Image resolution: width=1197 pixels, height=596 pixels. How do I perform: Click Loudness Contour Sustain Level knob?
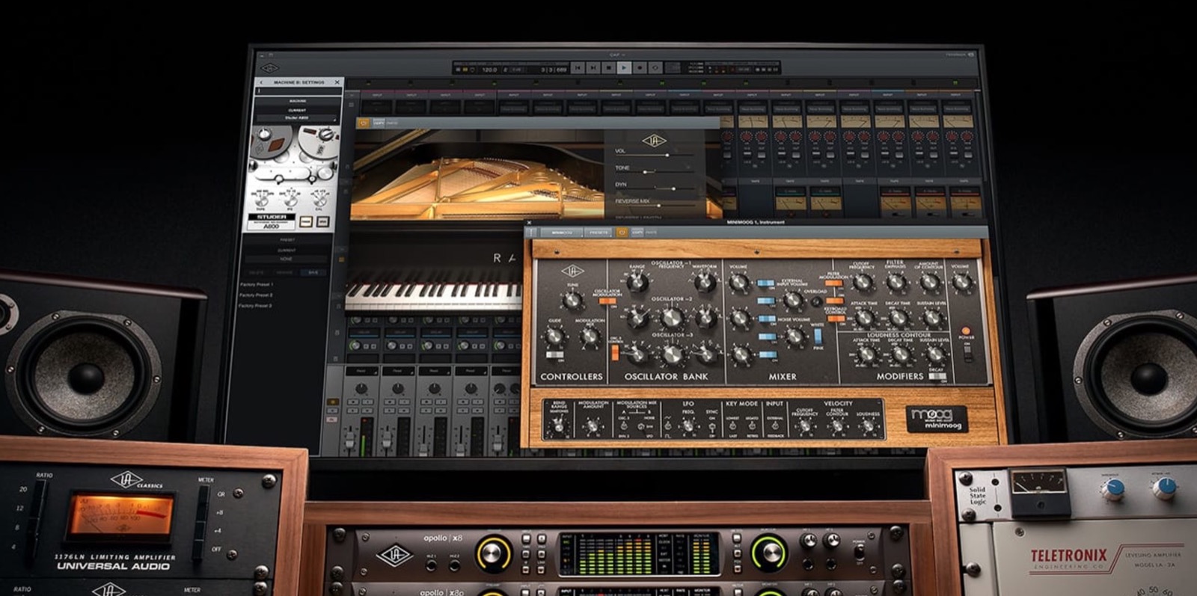[934, 356]
